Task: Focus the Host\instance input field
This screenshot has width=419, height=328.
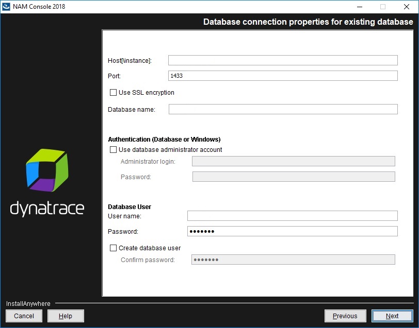Action: 283,60
